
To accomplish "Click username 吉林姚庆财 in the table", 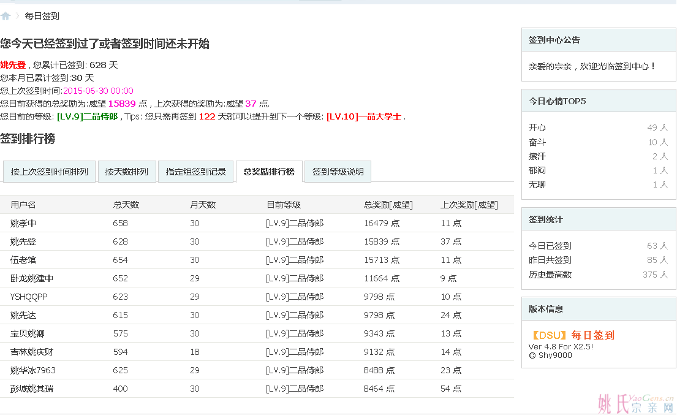I will (x=32, y=352).
